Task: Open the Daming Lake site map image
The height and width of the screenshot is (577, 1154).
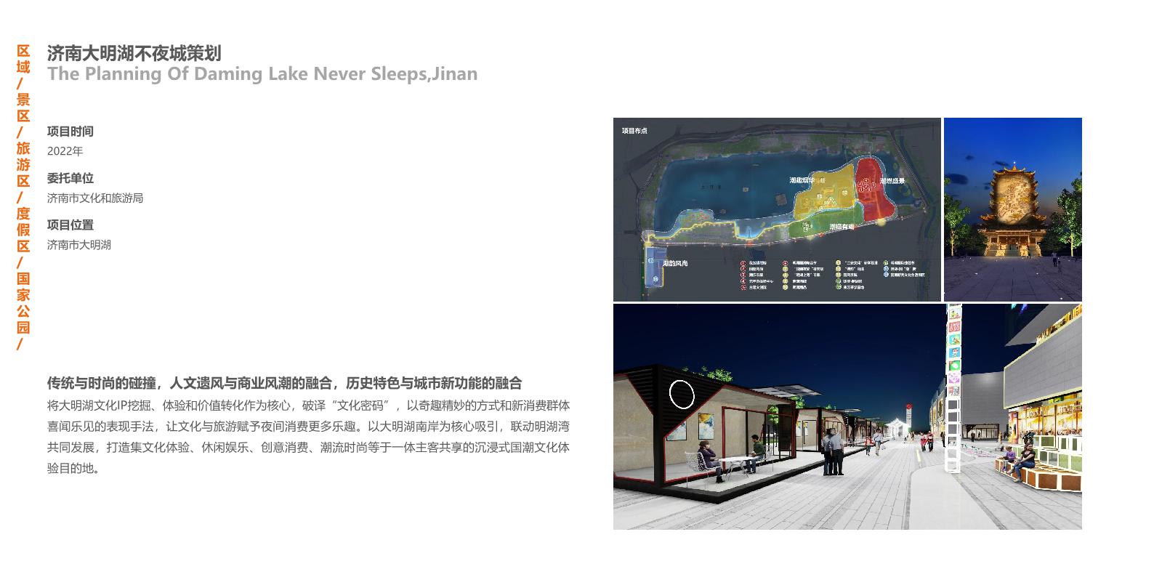Action: (x=776, y=209)
